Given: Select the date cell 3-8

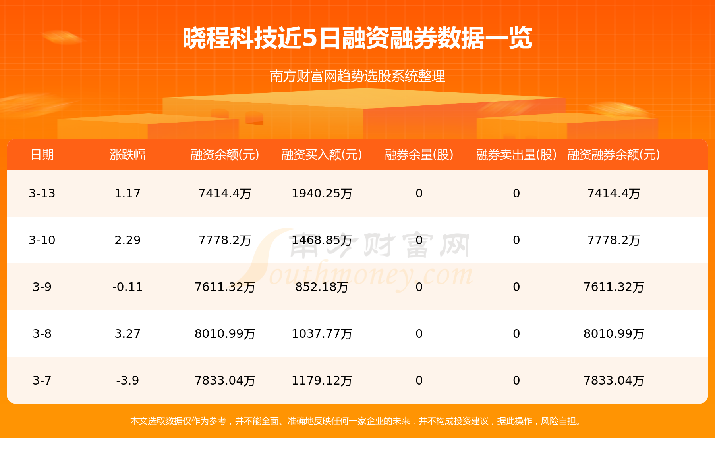Looking at the screenshot, I should click(42, 333).
